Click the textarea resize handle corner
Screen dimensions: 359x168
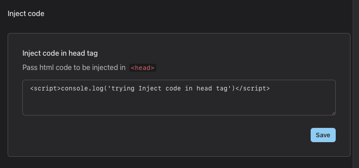(x=333, y=113)
